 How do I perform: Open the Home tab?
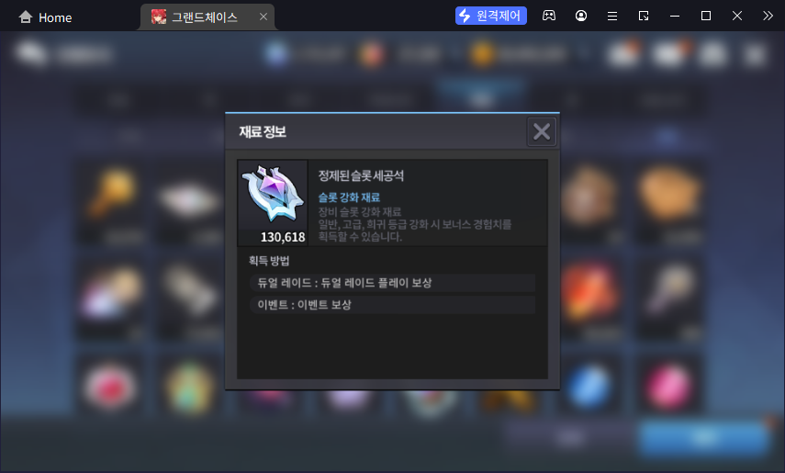coord(45,17)
